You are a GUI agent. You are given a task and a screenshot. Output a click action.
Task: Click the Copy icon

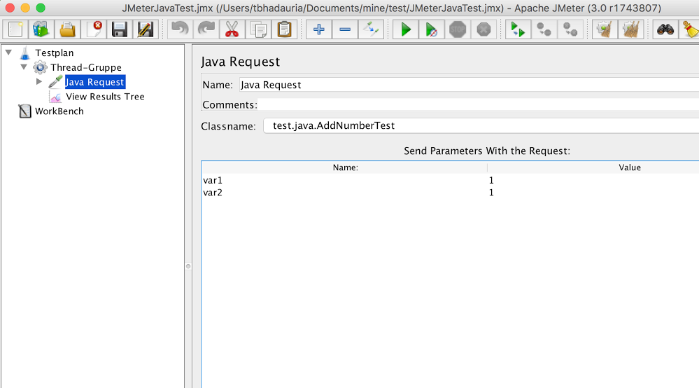258,30
